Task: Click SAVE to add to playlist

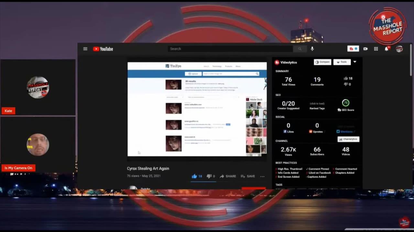Action: [248, 176]
